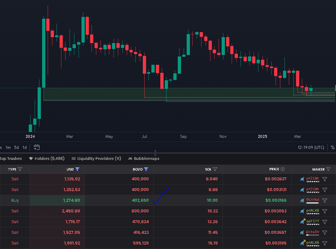Switch to the Liquidity Providers (11) tab
Image resolution: width=336 pixels, height=249 pixels.
tap(96, 158)
